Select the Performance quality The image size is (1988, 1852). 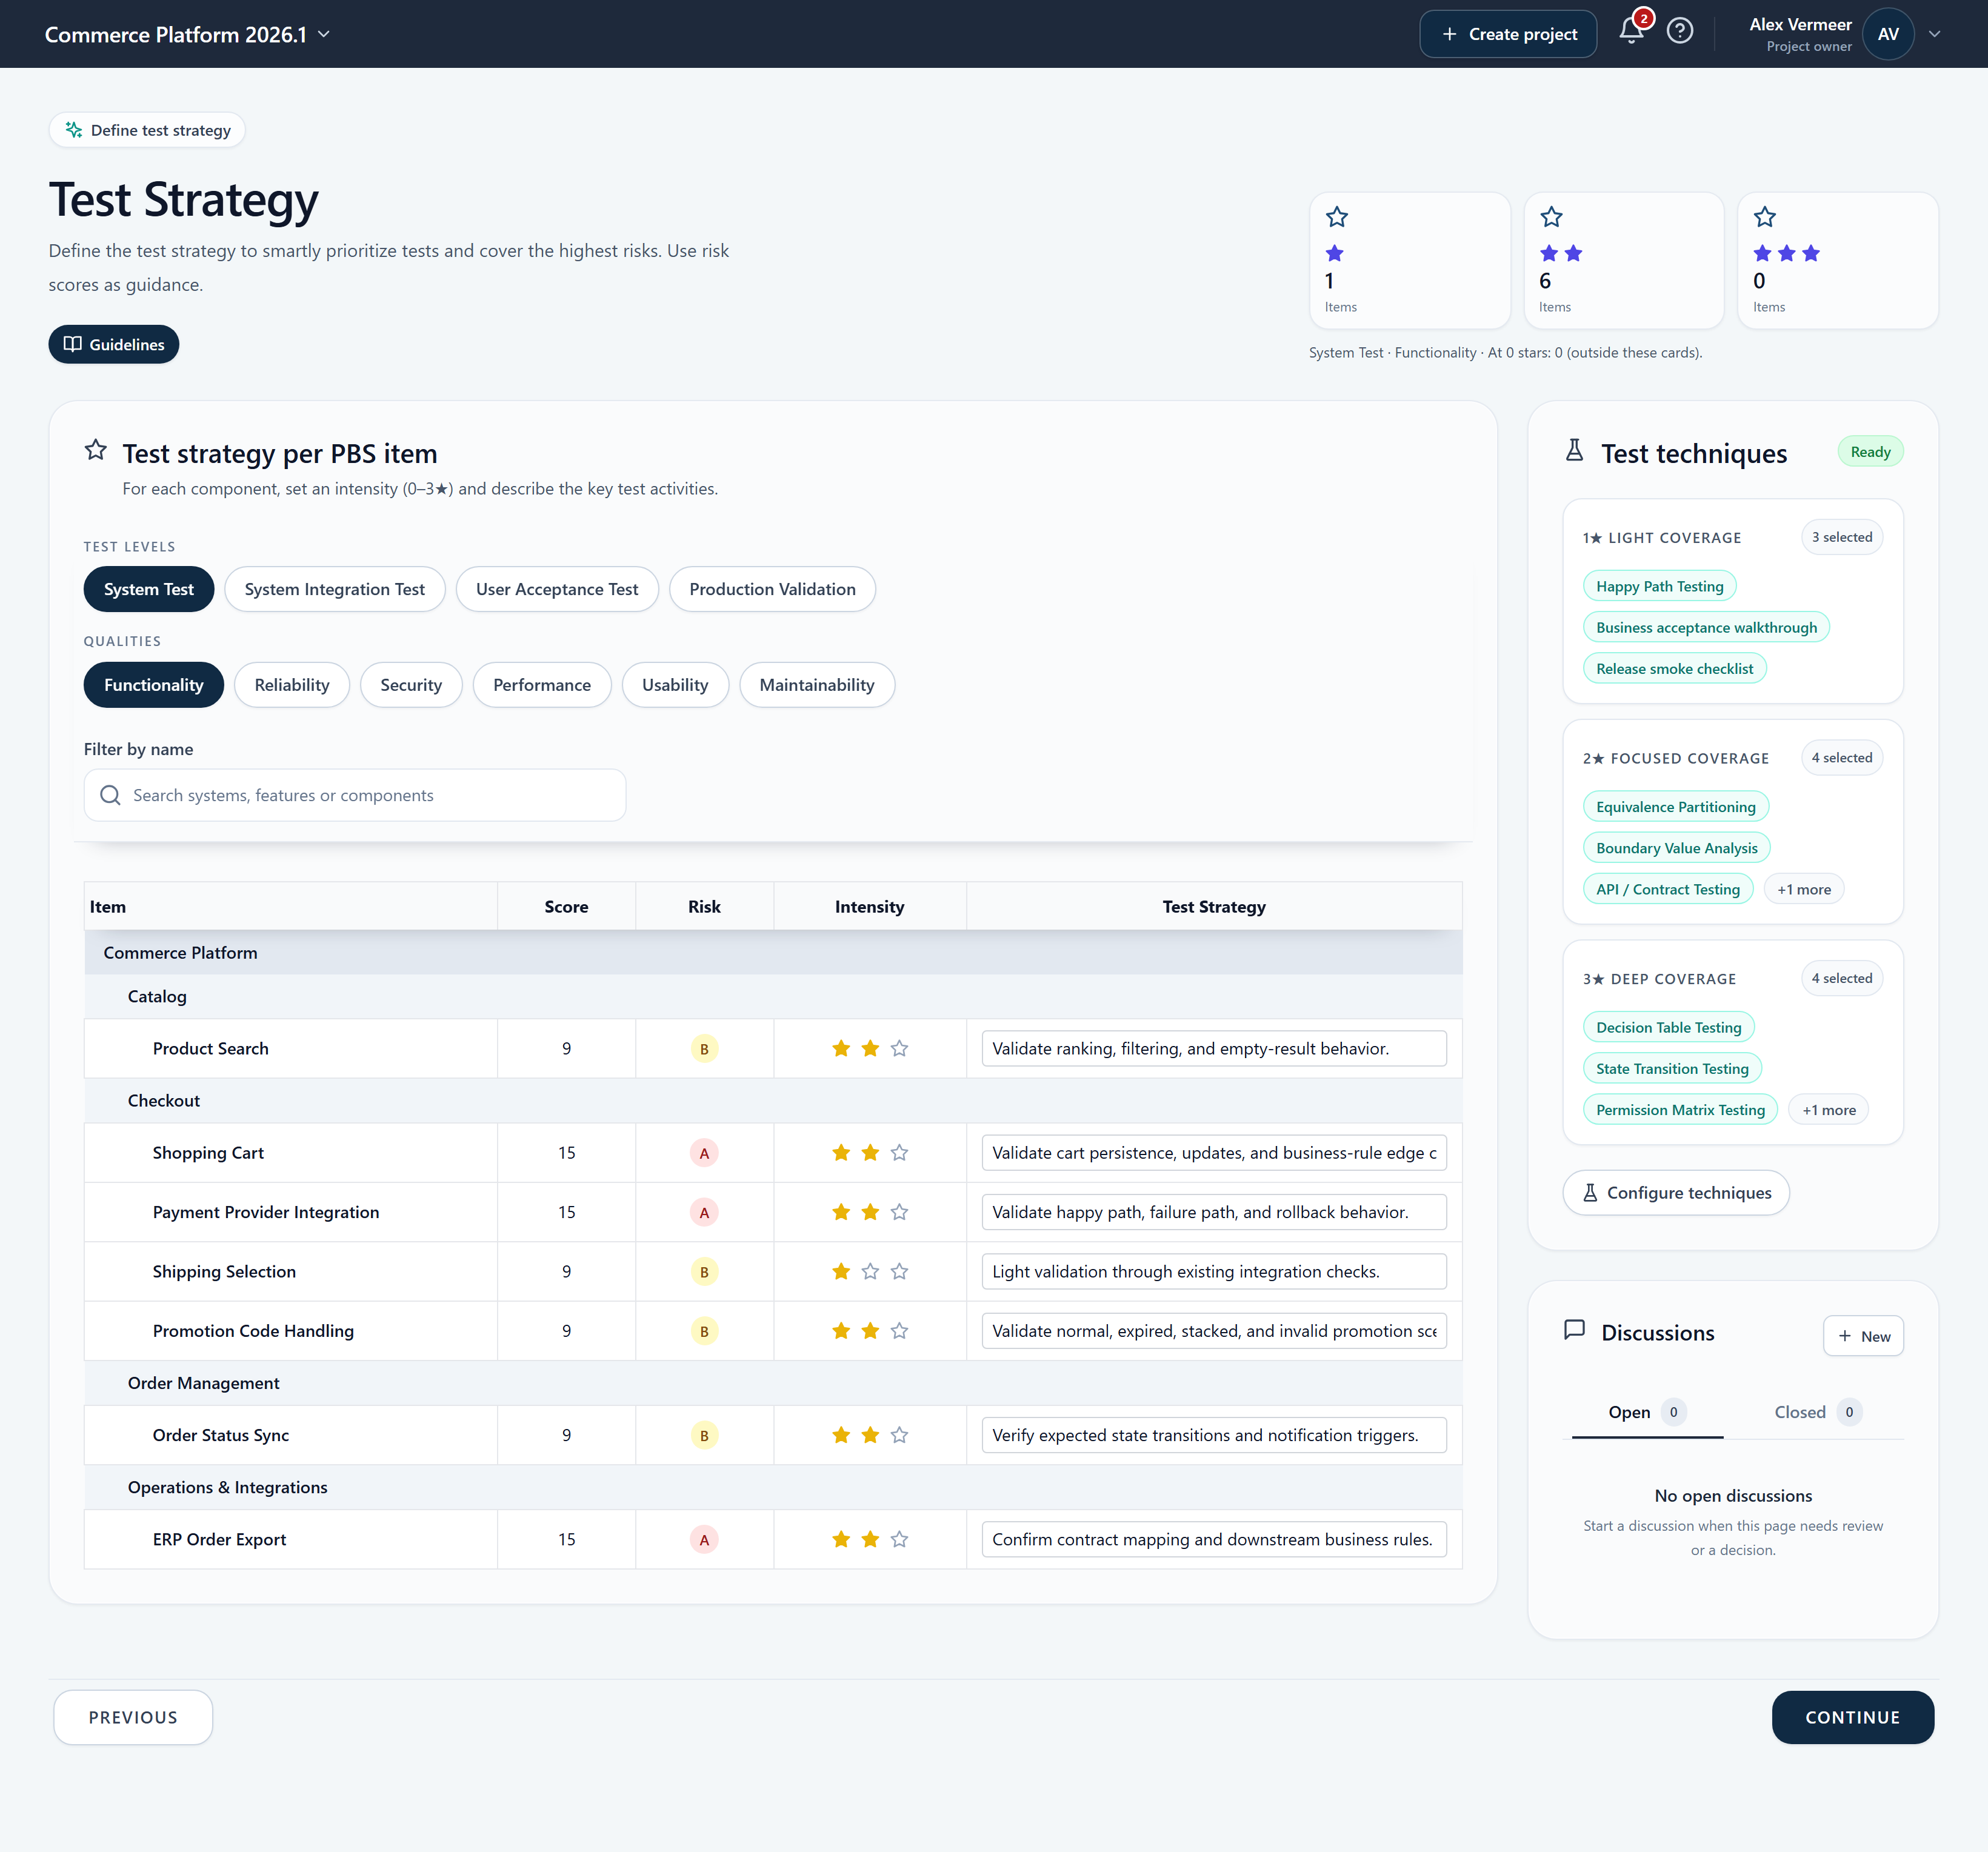[542, 685]
